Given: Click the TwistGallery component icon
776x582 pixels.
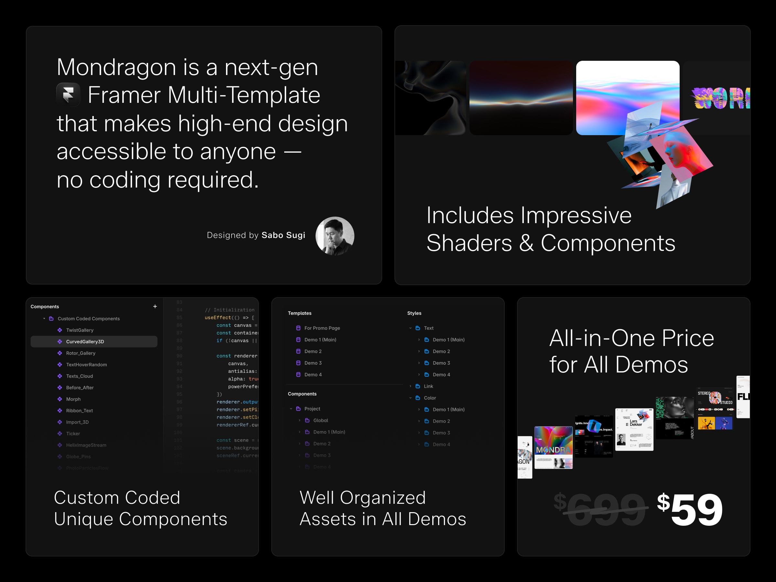Looking at the screenshot, I should pos(59,330).
